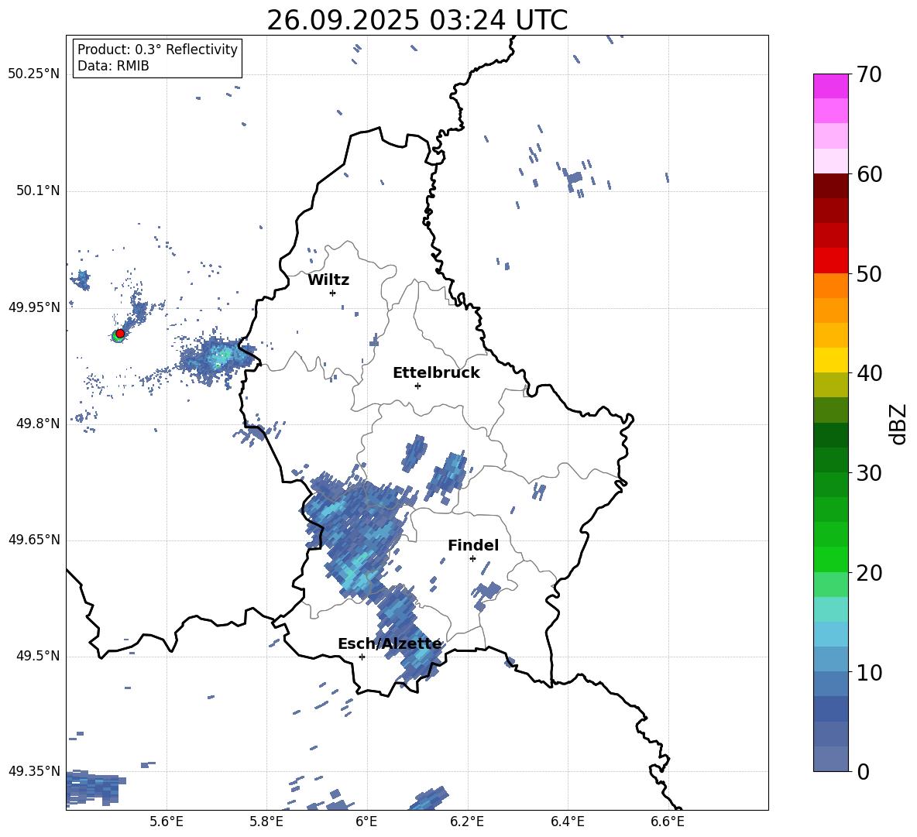
Task: Click the 6°E longitude label
Action: 366,822
